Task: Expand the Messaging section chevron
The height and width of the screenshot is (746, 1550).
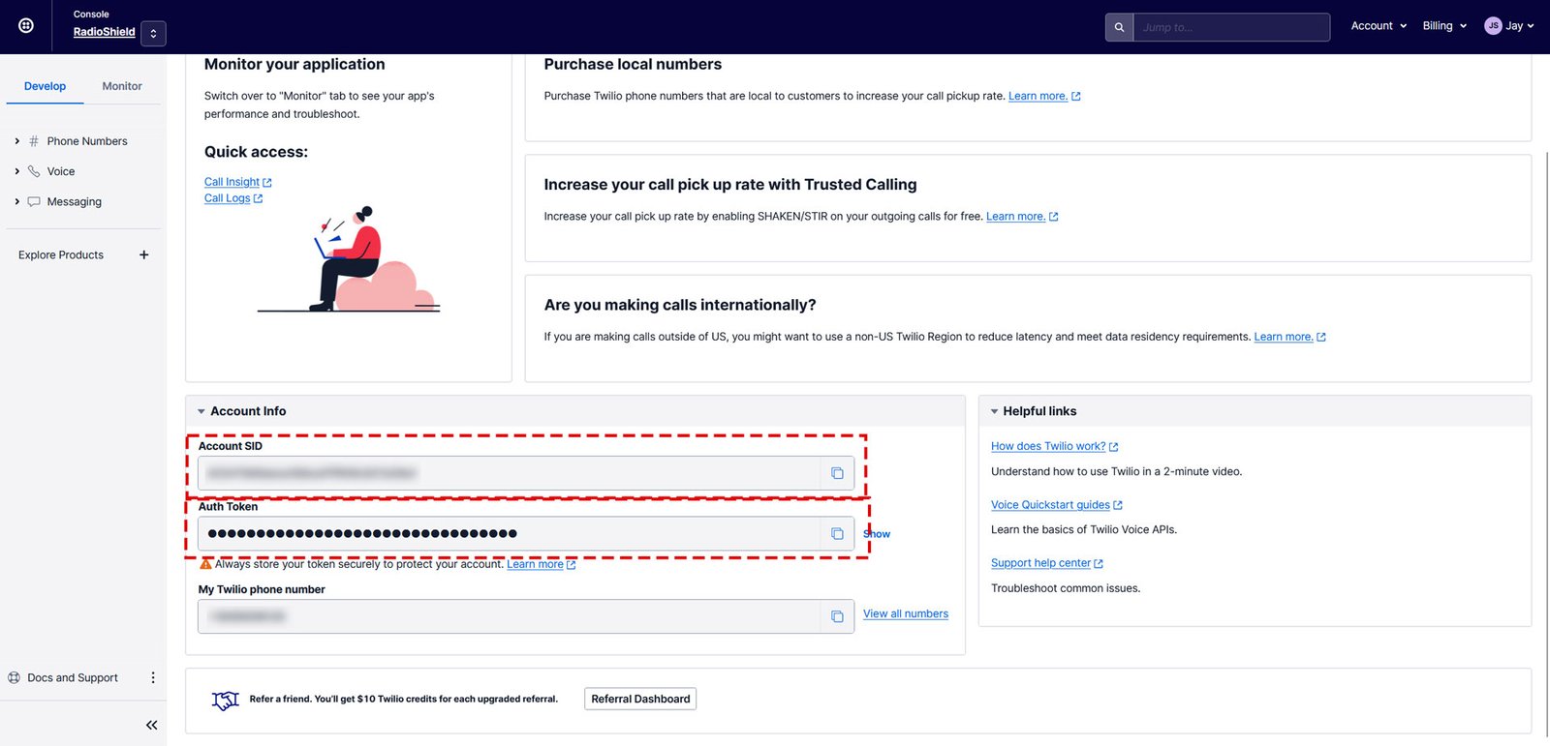Action: (16, 201)
